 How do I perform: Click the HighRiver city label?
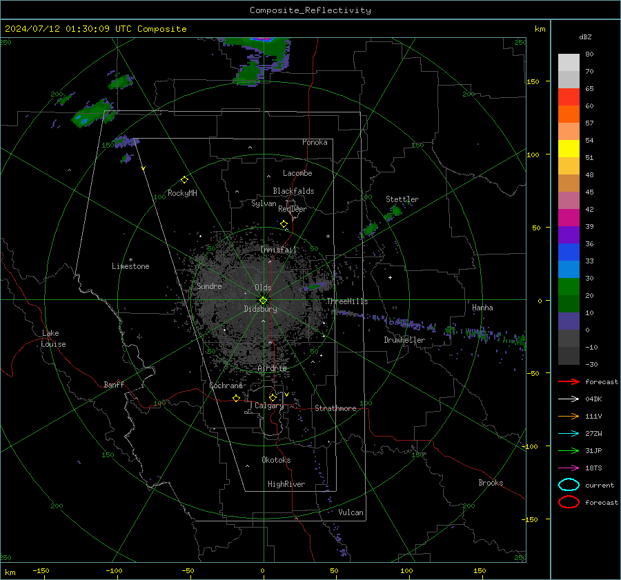pyautogui.click(x=286, y=484)
